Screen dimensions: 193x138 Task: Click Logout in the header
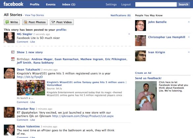pos(126,4)
